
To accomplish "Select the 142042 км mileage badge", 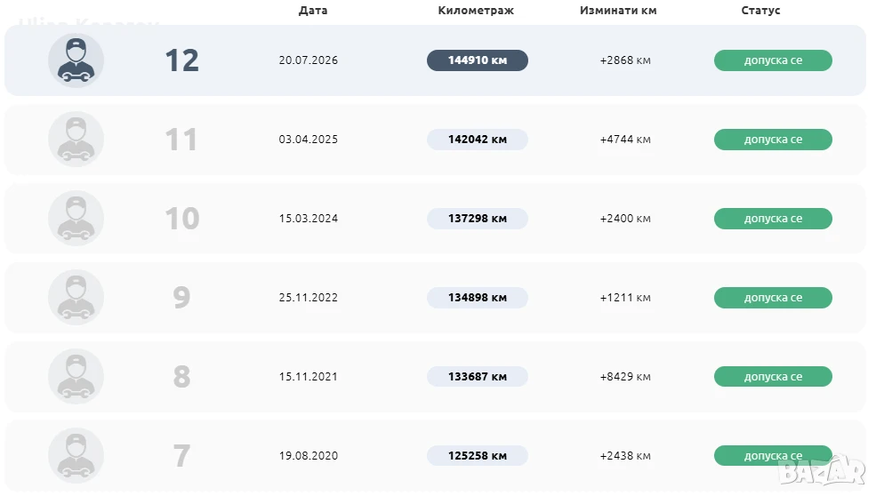I will (477, 139).
